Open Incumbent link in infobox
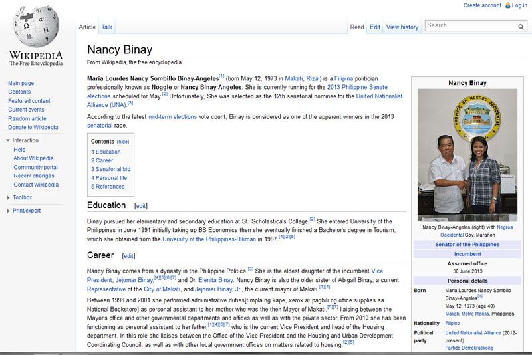532x355 pixels. [x=467, y=254]
